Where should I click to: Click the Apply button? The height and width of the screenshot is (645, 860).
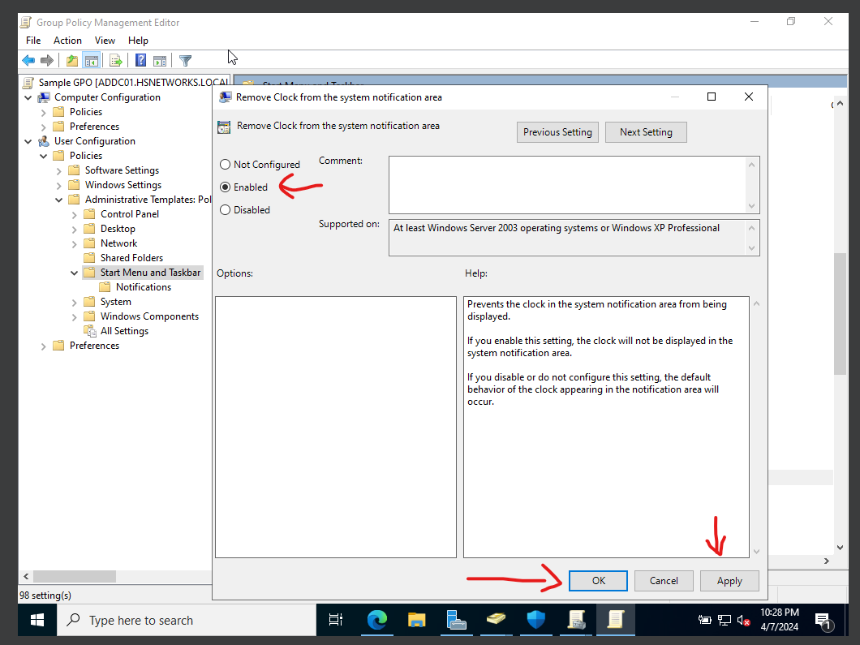pos(729,580)
